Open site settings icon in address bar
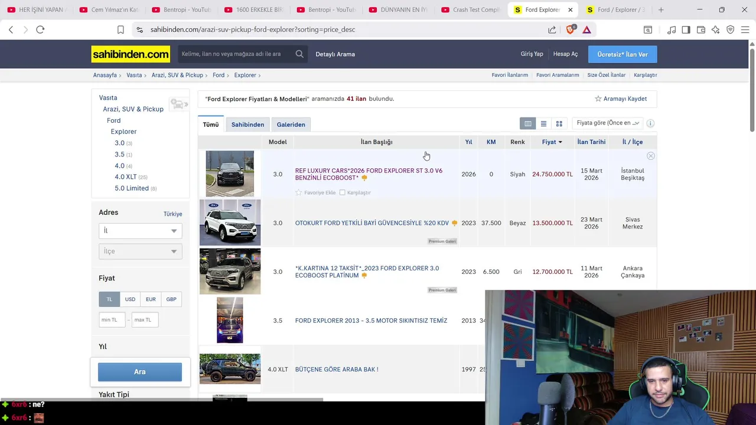 (139, 30)
